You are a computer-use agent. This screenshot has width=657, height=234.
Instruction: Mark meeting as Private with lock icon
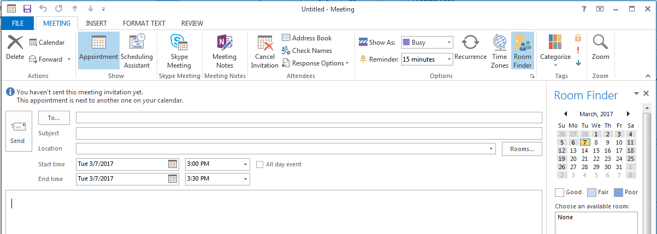578,38
